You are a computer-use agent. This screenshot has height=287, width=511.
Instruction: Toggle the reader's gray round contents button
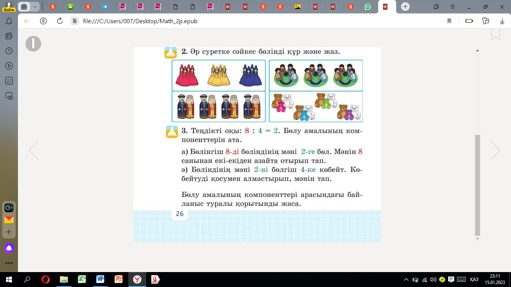(x=33, y=44)
